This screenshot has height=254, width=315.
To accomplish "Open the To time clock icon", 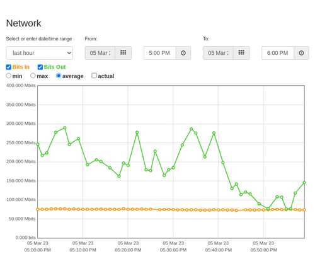I will click(301, 53).
